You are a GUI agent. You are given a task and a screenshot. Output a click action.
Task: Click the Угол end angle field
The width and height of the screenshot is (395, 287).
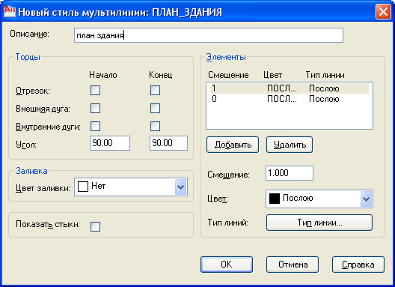(168, 143)
